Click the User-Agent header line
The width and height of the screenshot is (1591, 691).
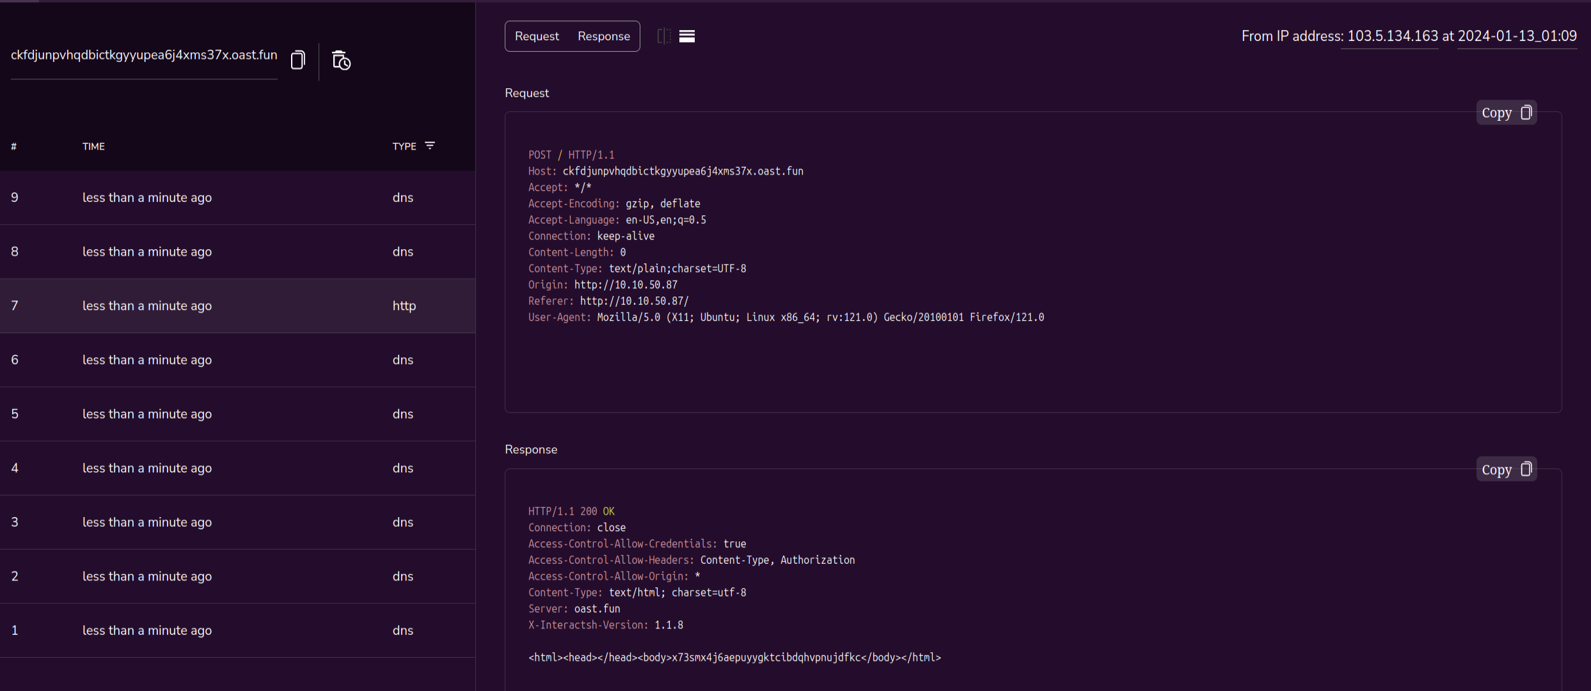pyautogui.click(x=786, y=317)
